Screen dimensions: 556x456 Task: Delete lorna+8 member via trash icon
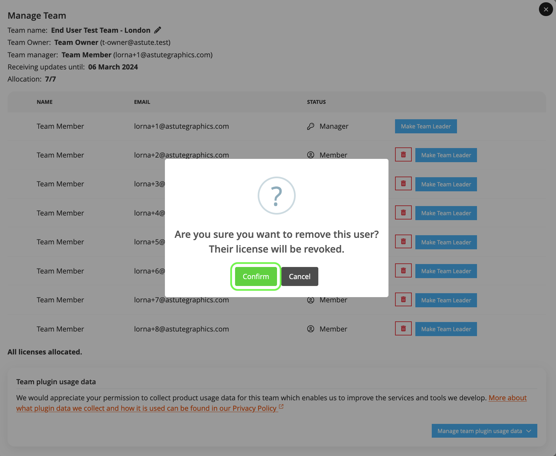[x=403, y=329]
